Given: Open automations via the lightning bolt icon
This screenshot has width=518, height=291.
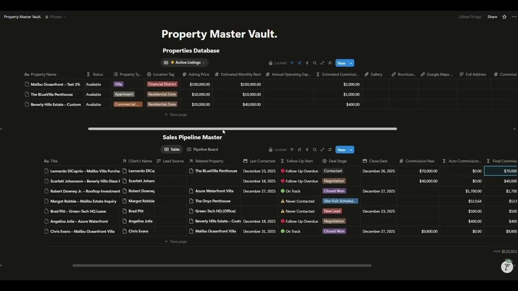Looking at the screenshot, I should coord(307,63).
